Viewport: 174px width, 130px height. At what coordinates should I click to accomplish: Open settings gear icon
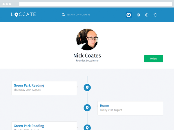139,15
